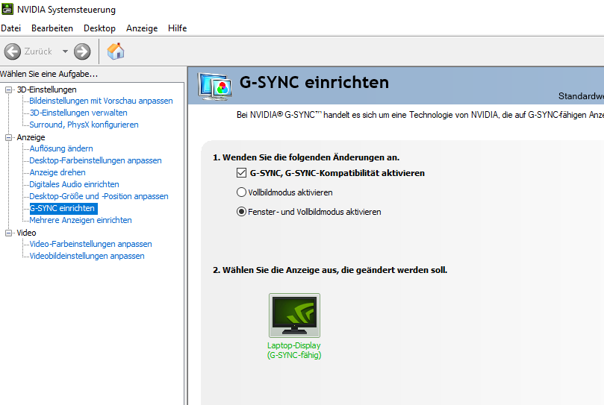The image size is (604, 405).
Task: Click the 3D-Einstellungen category label
Action: click(x=46, y=90)
